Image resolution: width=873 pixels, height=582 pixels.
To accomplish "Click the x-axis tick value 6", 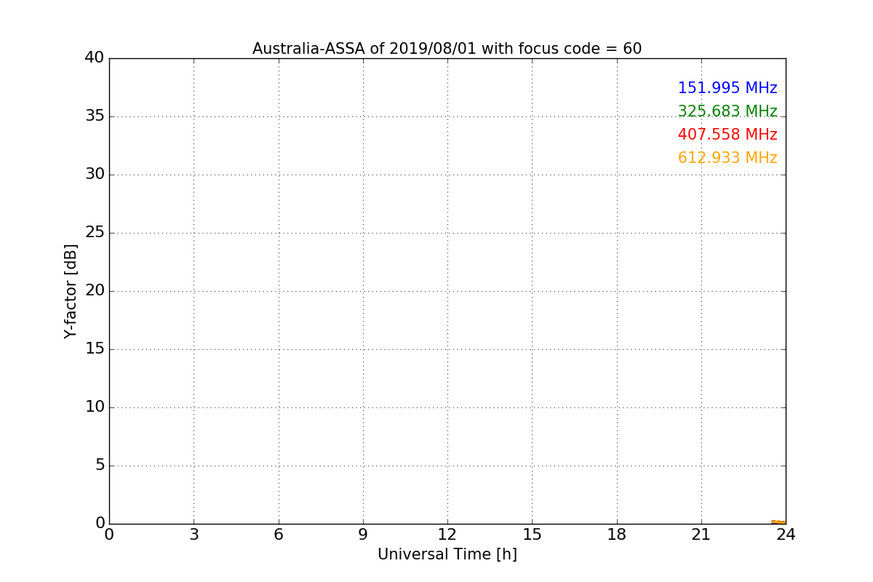I will pyautogui.click(x=278, y=535).
